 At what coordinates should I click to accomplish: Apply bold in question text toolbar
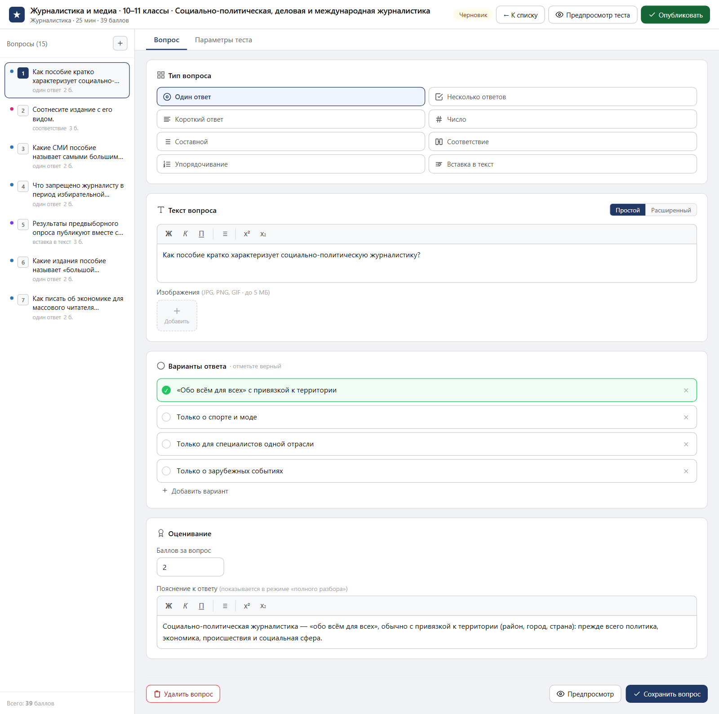click(169, 234)
